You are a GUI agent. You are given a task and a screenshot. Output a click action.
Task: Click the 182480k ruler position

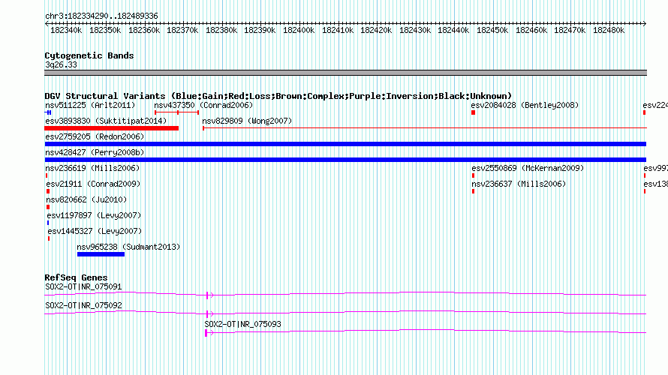[609, 30]
